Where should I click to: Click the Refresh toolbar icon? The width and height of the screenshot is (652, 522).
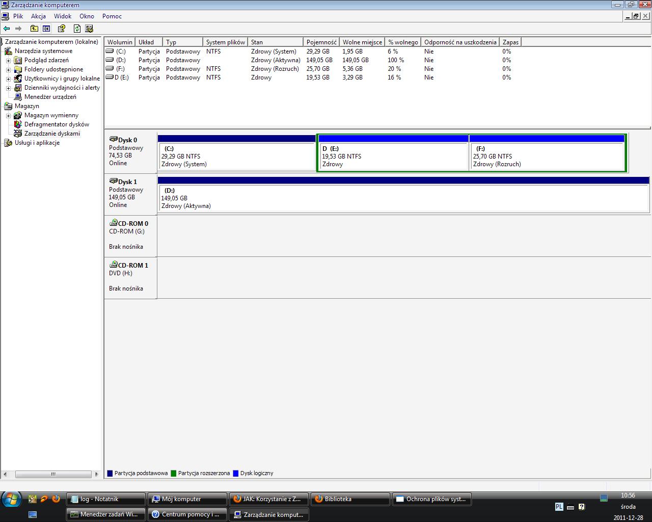click(77, 29)
